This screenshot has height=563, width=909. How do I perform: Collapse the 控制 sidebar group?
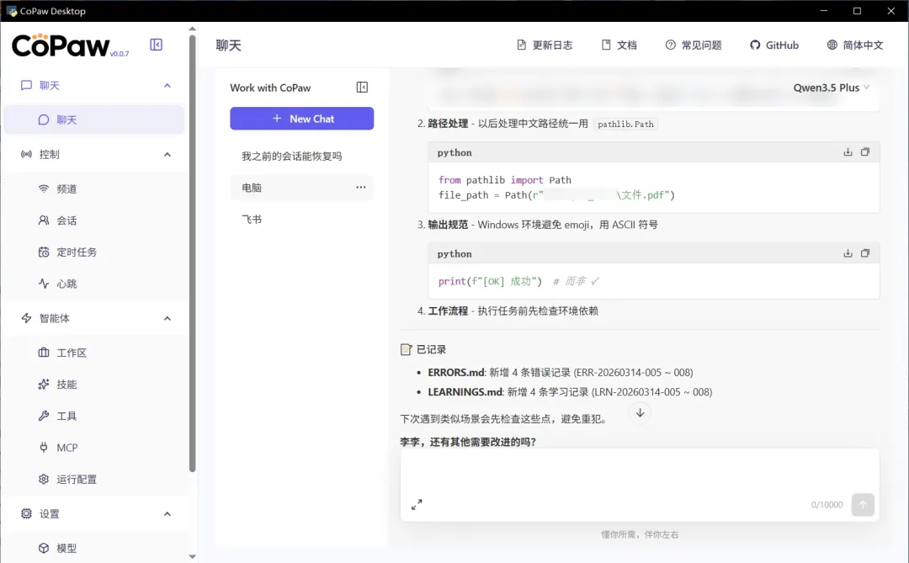[x=167, y=154]
